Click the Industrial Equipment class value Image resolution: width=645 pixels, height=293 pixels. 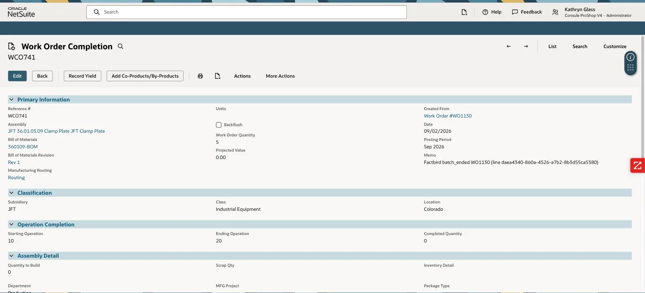tap(238, 209)
